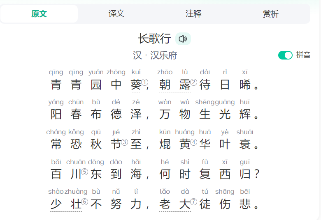Open annotation marker ⑥ after 少壮
321x220 pixels.
click(x=84, y=202)
